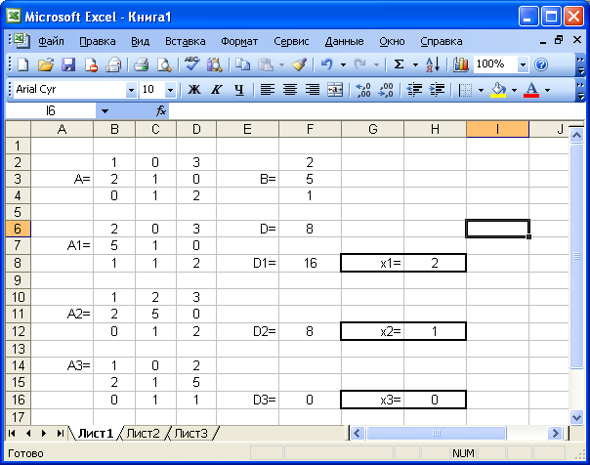Toggle italic К formatting

[x=216, y=90]
